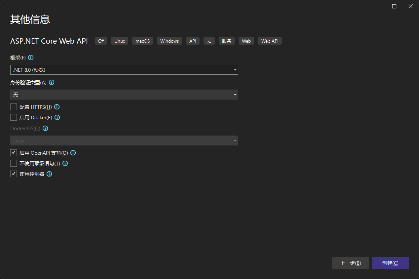Screen dimensions: 419x279
Task: Click the API tag
Action: [193, 41]
